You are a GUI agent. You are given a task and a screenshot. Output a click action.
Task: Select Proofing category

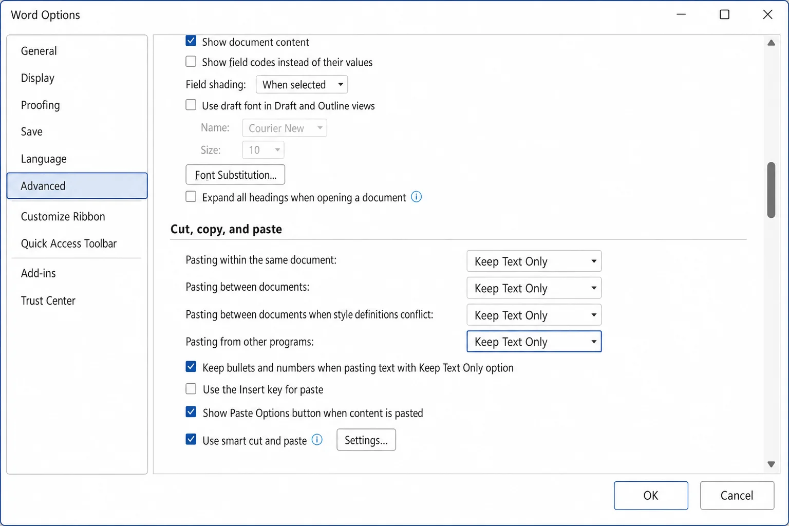(x=77, y=105)
